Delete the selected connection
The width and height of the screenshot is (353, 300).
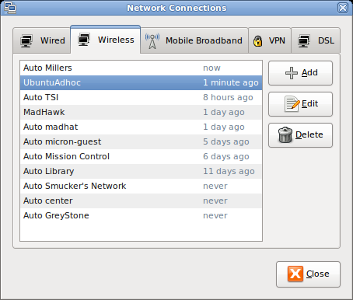coord(300,135)
